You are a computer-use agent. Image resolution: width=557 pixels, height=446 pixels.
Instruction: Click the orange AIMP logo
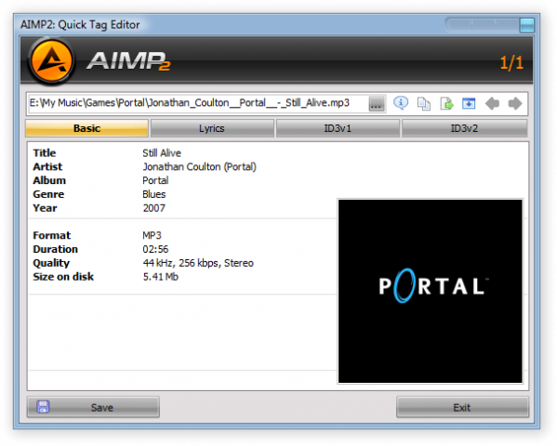point(52,61)
